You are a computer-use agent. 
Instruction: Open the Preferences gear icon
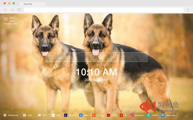click(x=5, y=115)
